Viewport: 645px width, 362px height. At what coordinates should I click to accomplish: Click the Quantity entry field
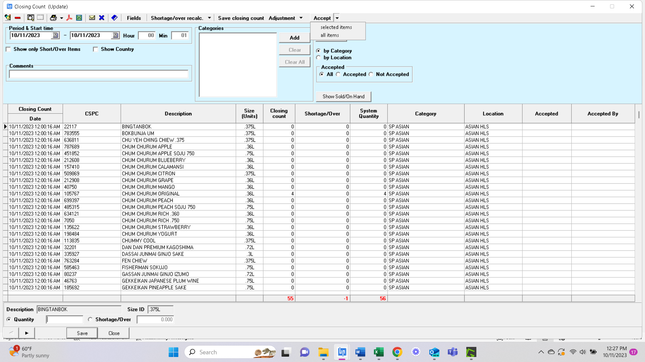(64, 319)
